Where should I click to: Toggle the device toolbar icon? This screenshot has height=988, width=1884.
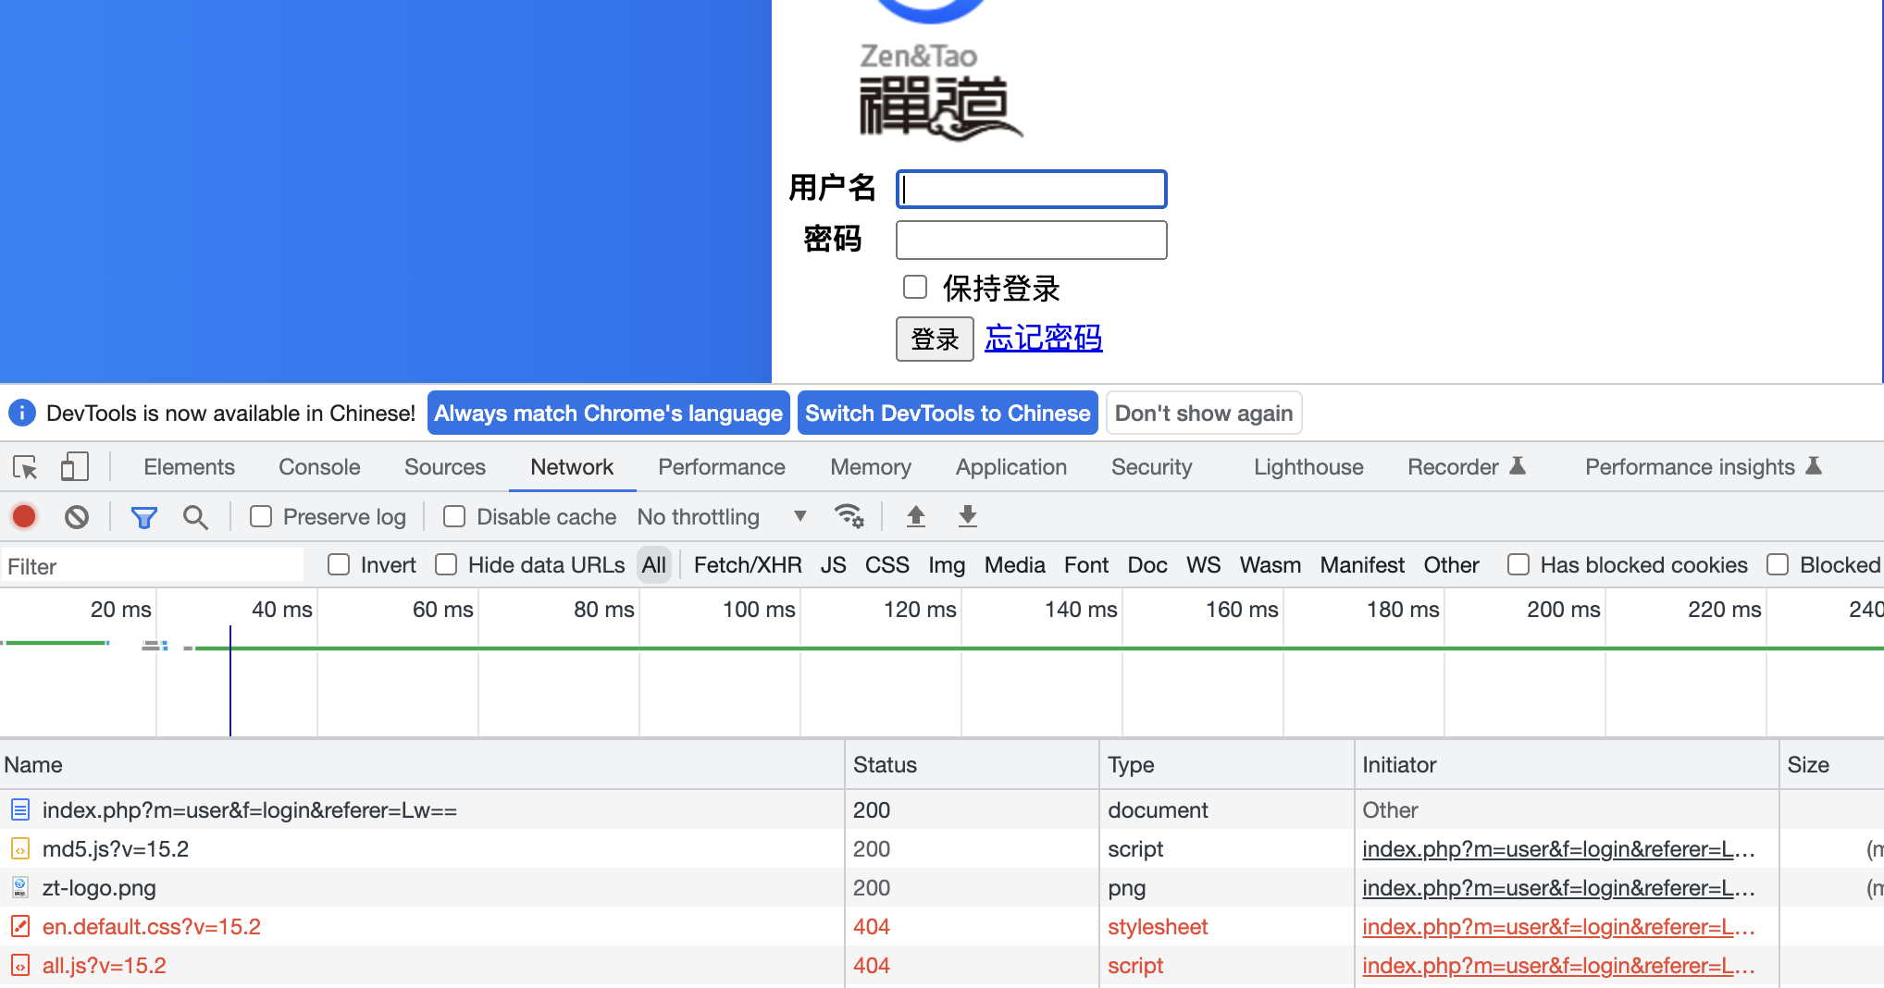tap(75, 467)
